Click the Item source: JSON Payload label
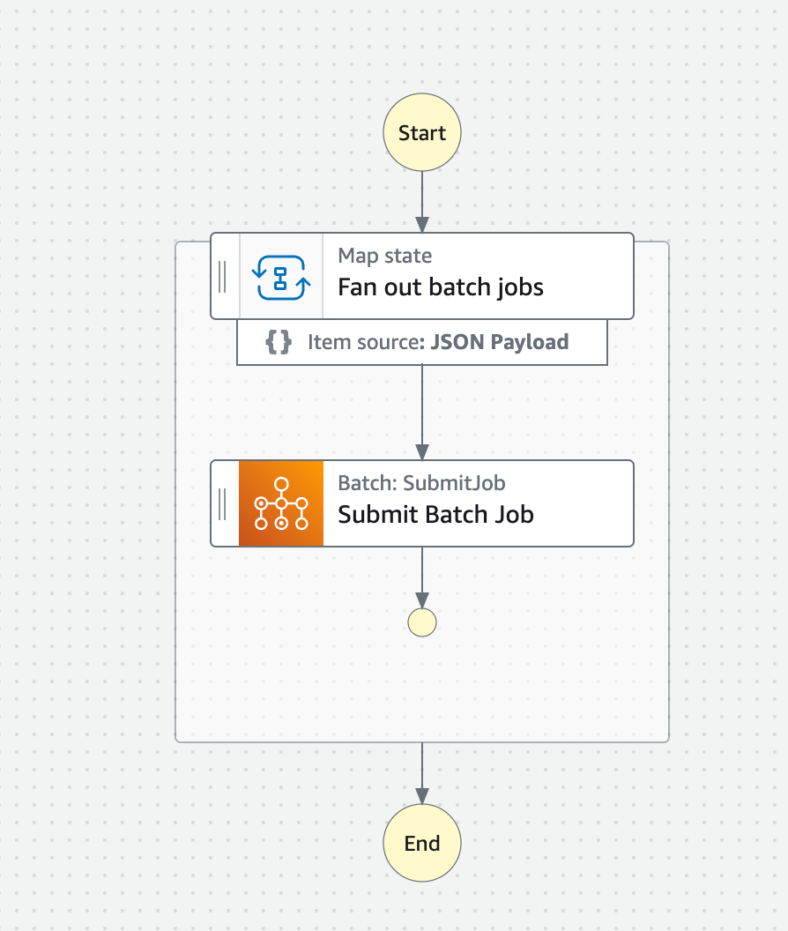788x931 pixels. (x=438, y=342)
